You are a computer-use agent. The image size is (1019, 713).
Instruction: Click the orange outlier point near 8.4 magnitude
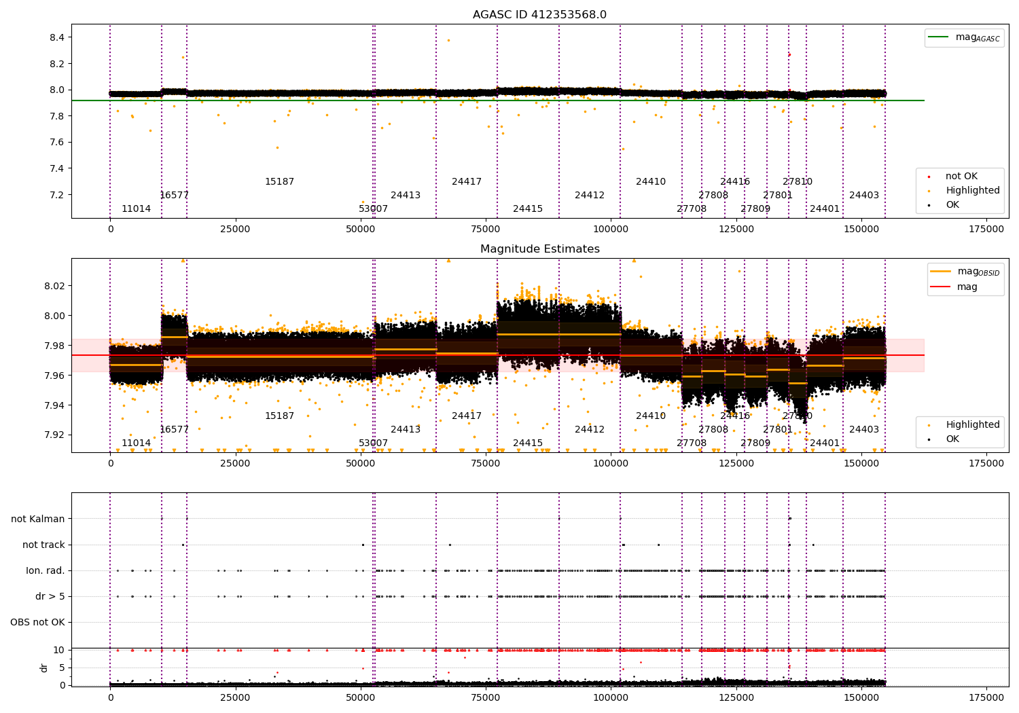(448, 40)
